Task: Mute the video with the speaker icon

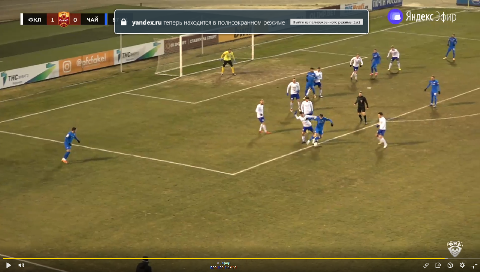Action: pos(21,266)
